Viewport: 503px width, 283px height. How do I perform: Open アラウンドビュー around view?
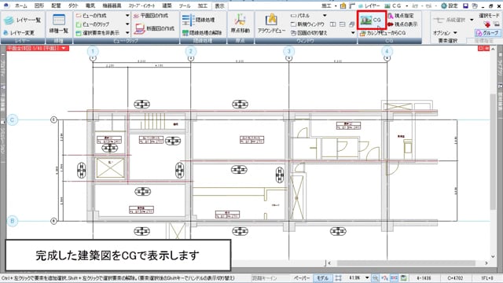pos(271,24)
